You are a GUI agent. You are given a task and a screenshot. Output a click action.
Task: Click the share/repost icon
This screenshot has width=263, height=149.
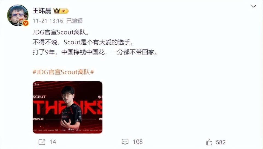click(42, 142)
